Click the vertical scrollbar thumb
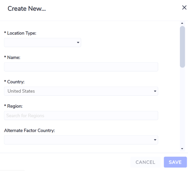This screenshot has width=188, height=171. click(182, 47)
